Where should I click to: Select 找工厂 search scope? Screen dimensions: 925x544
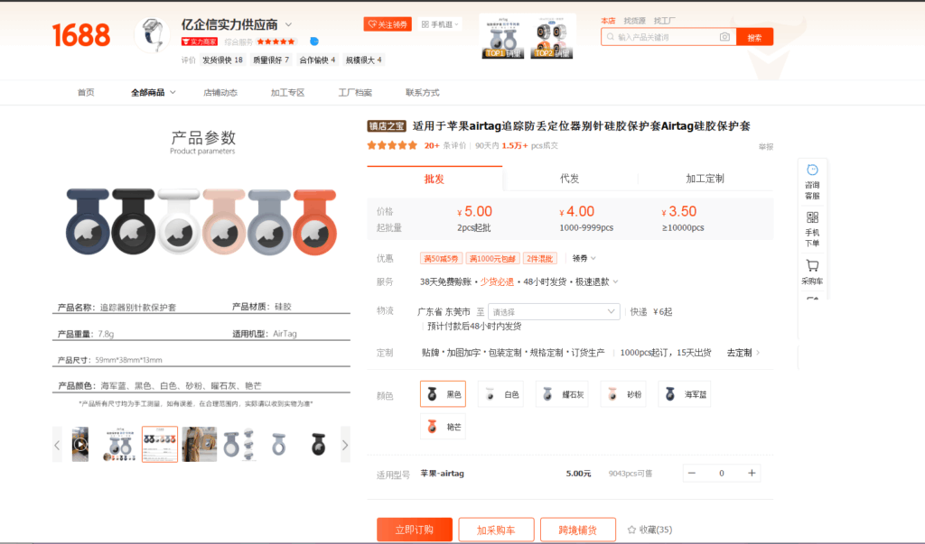pos(664,21)
